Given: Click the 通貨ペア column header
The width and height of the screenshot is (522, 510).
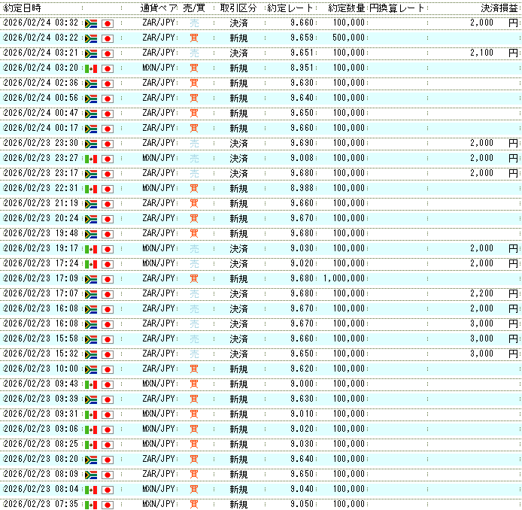Looking at the screenshot, I should (158, 8).
